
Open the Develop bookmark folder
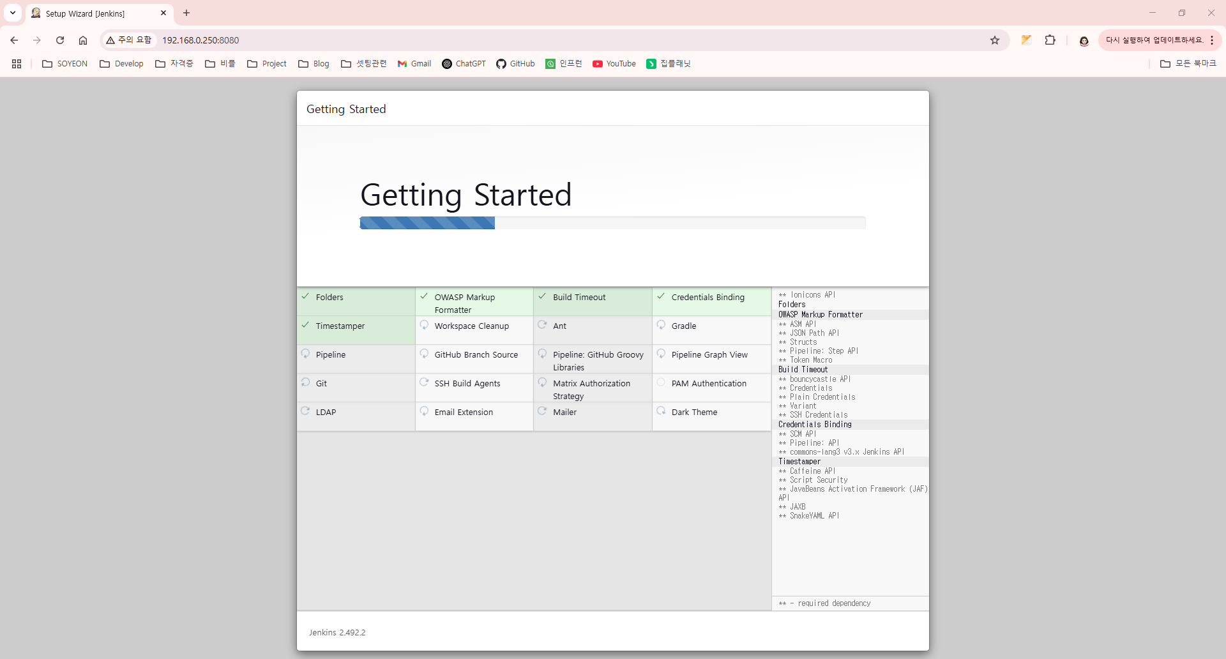point(121,64)
